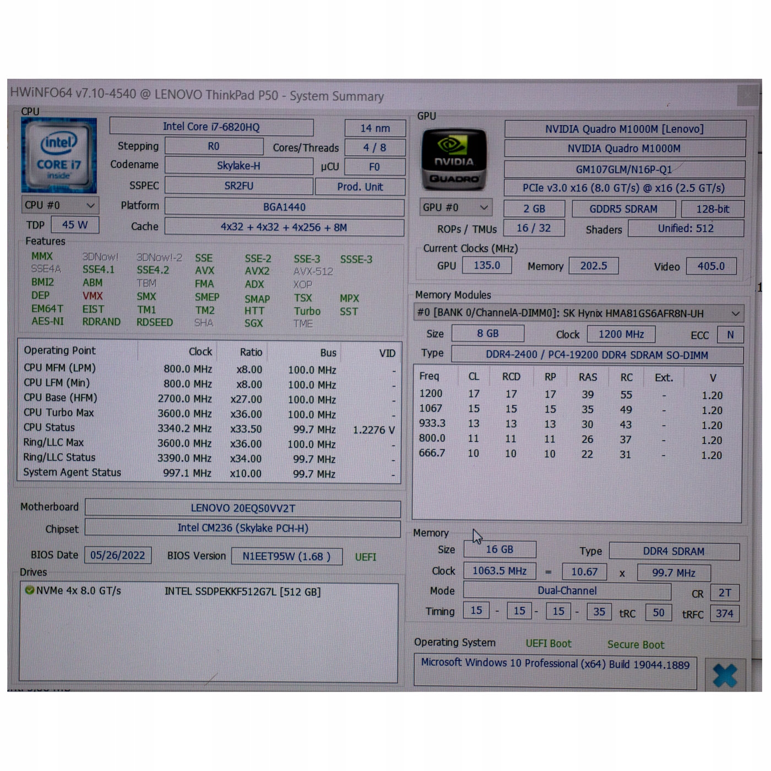Click the 14 nm process field
Image resolution: width=771 pixels, height=771 pixels.
[375, 128]
